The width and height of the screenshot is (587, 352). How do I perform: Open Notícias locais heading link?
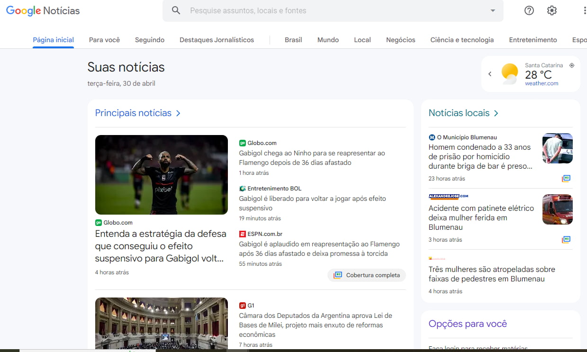click(x=459, y=113)
